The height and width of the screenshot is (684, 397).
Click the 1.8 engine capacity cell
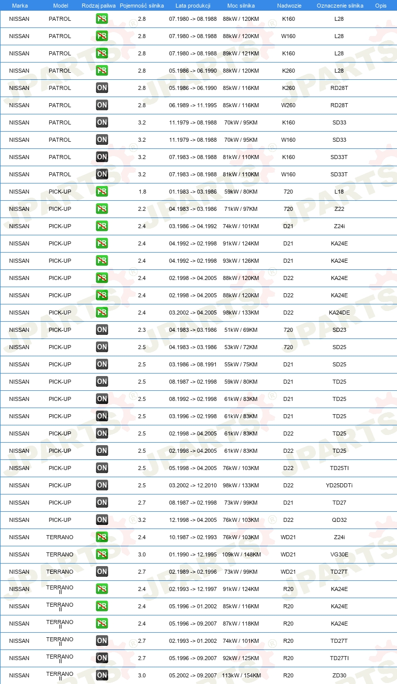coord(142,192)
